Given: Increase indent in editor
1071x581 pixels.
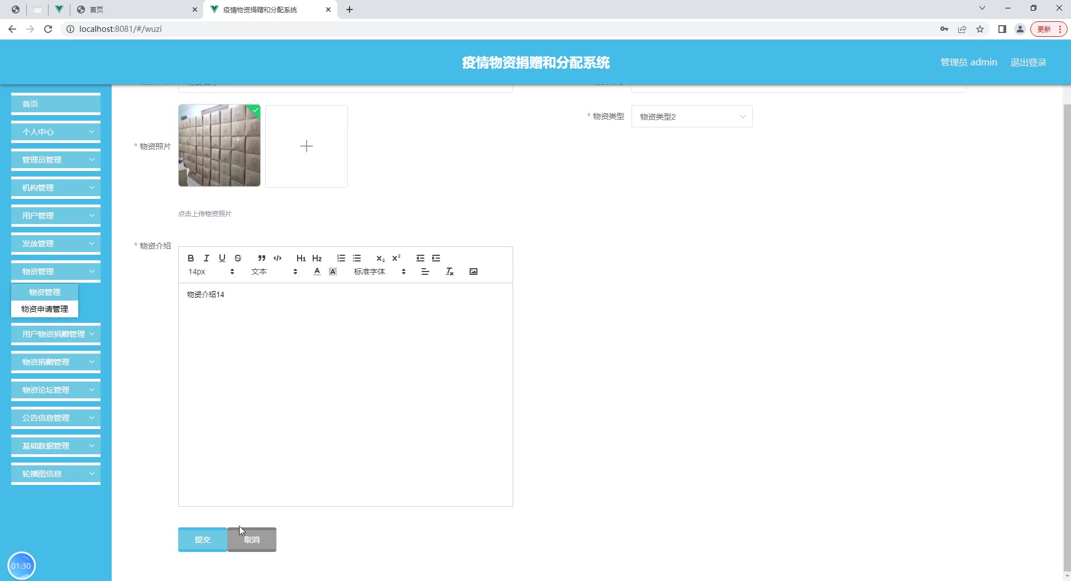Looking at the screenshot, I should coord(436,258).
